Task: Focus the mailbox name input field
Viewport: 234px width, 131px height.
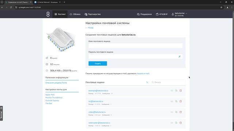Action: pyautogui.click(x=135, y=46)
